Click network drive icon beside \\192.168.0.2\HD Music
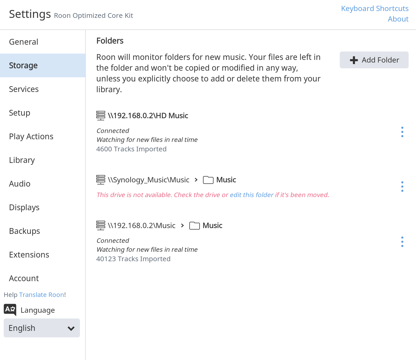Image resolution: width=416 pixels, height=360 pixels. pyautogui.click(x=101, y=116)
